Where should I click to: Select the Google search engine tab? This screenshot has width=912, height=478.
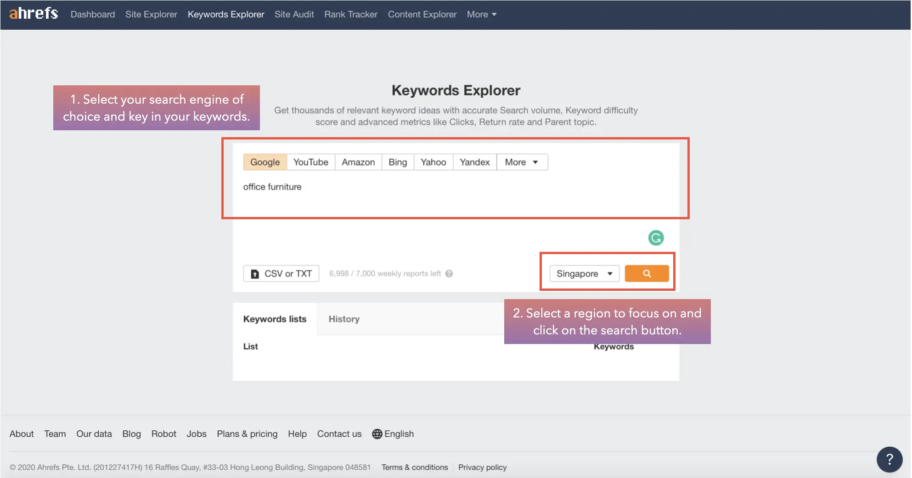[x=265, y=162]
